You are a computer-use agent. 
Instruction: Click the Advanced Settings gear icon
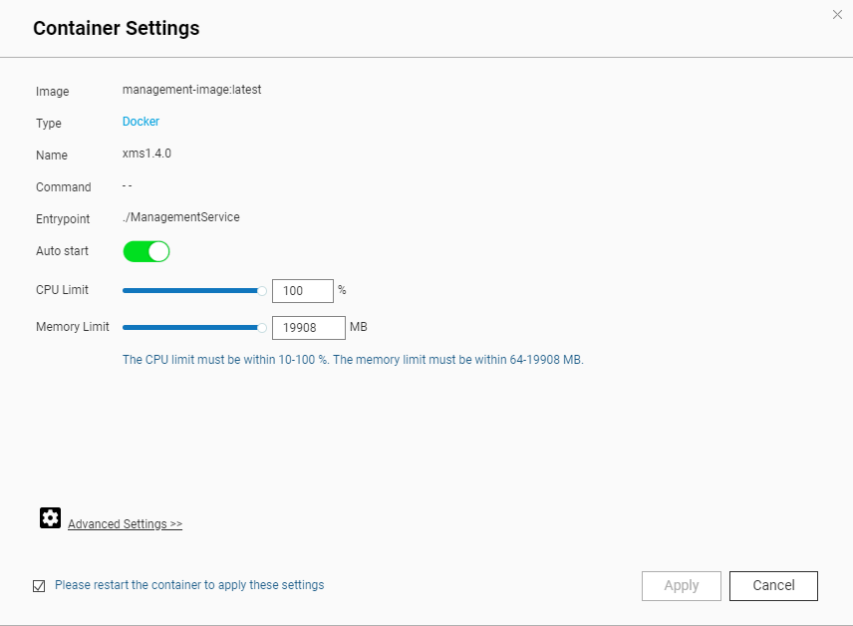tap(50, 517)
